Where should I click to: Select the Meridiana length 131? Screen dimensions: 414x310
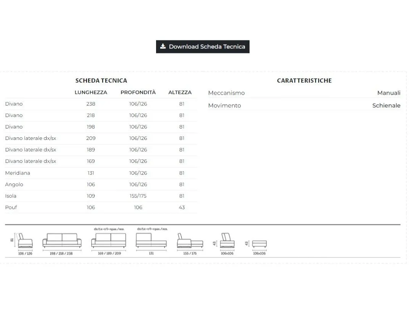(x=91, y=173)
